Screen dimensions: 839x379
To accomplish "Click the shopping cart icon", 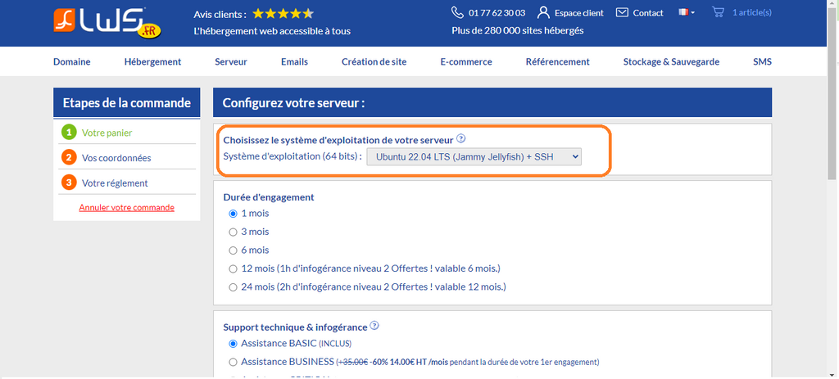I will click(x=718, y=12).
